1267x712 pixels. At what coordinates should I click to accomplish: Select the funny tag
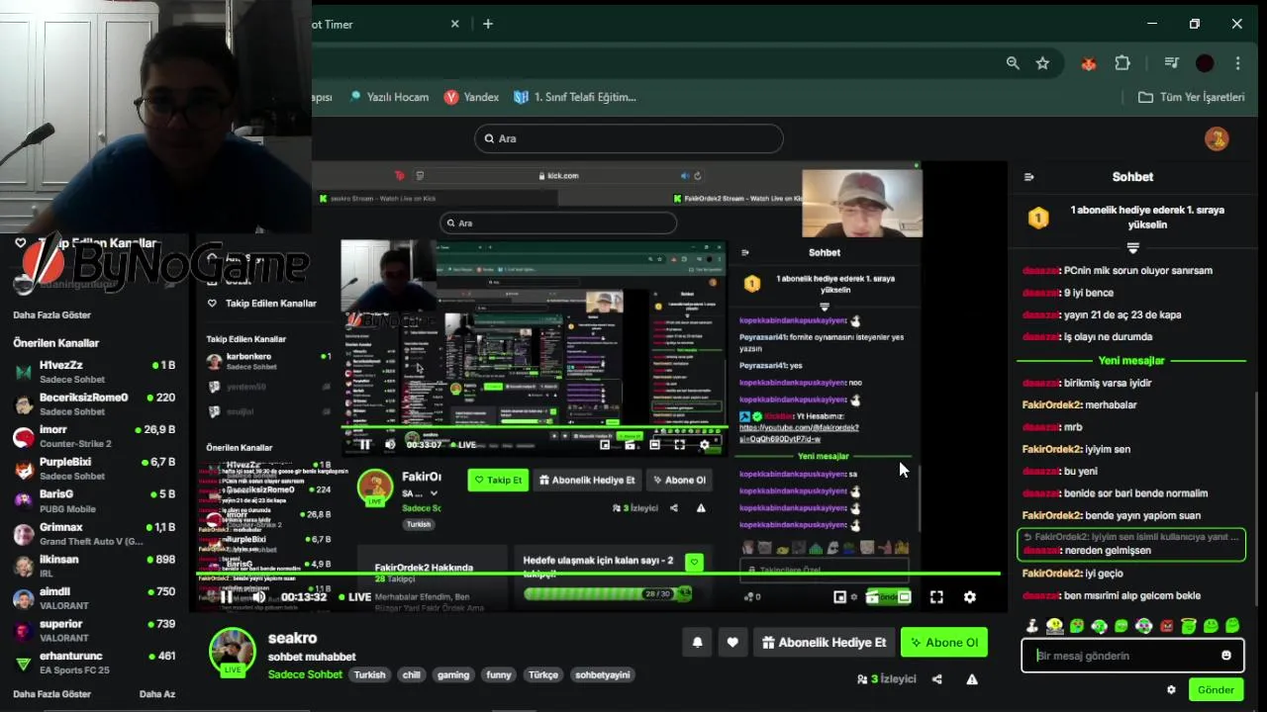pos(499,674)
